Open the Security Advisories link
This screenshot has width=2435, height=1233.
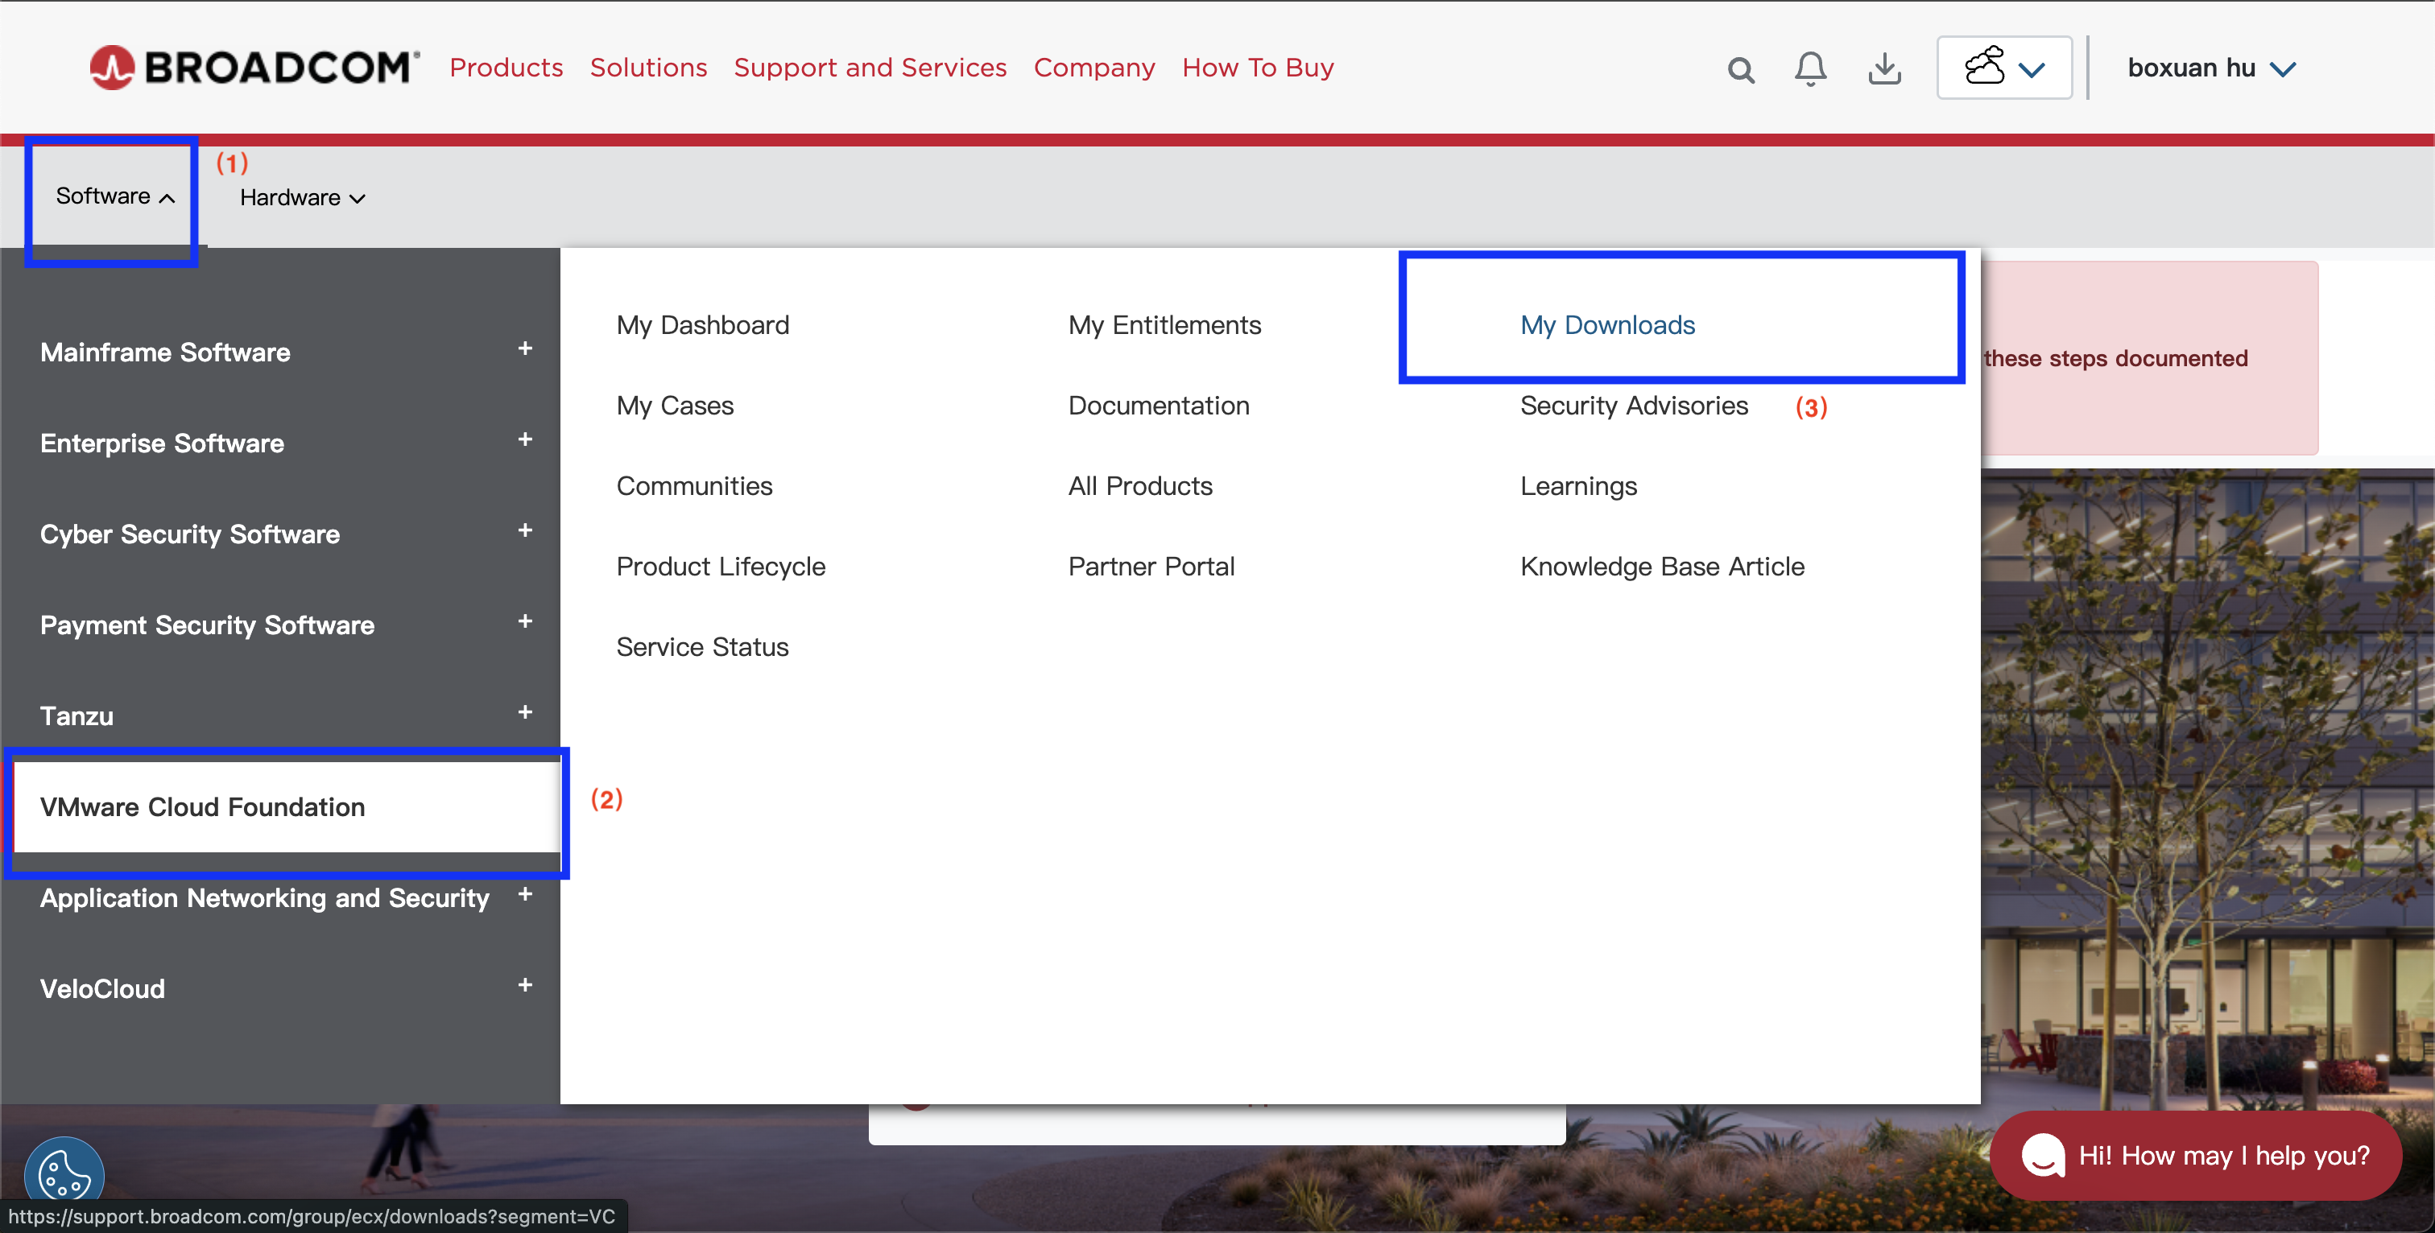(1634, 406)
